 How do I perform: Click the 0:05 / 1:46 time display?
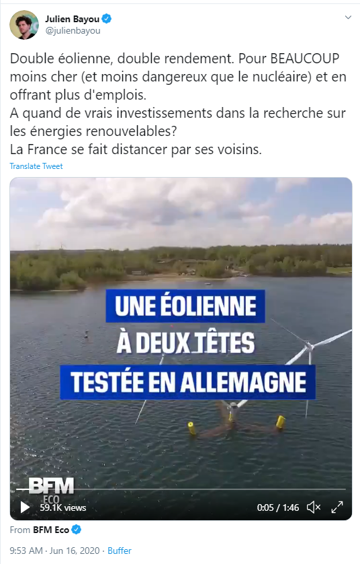278,507
